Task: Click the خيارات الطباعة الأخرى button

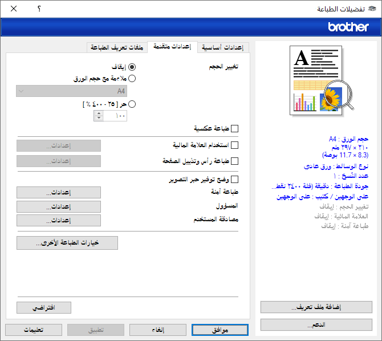Action: 67,243
